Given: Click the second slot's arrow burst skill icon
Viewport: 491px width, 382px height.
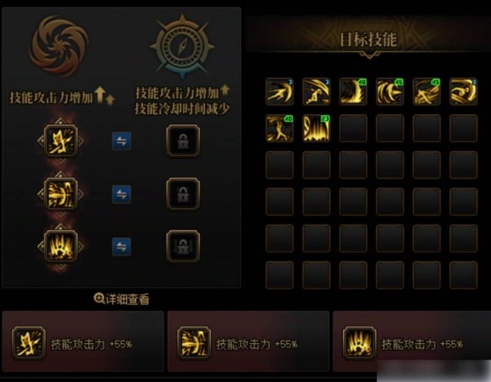Looking at the screenshot, I should pyautogui.click(x=61, y=194).
